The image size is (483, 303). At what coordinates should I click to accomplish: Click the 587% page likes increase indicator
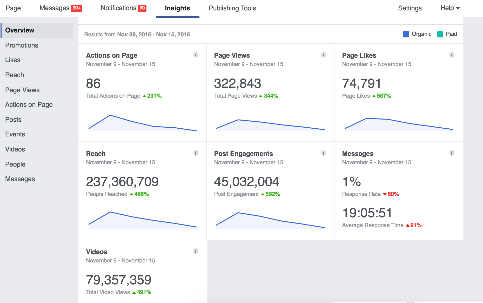coord(381,96)
